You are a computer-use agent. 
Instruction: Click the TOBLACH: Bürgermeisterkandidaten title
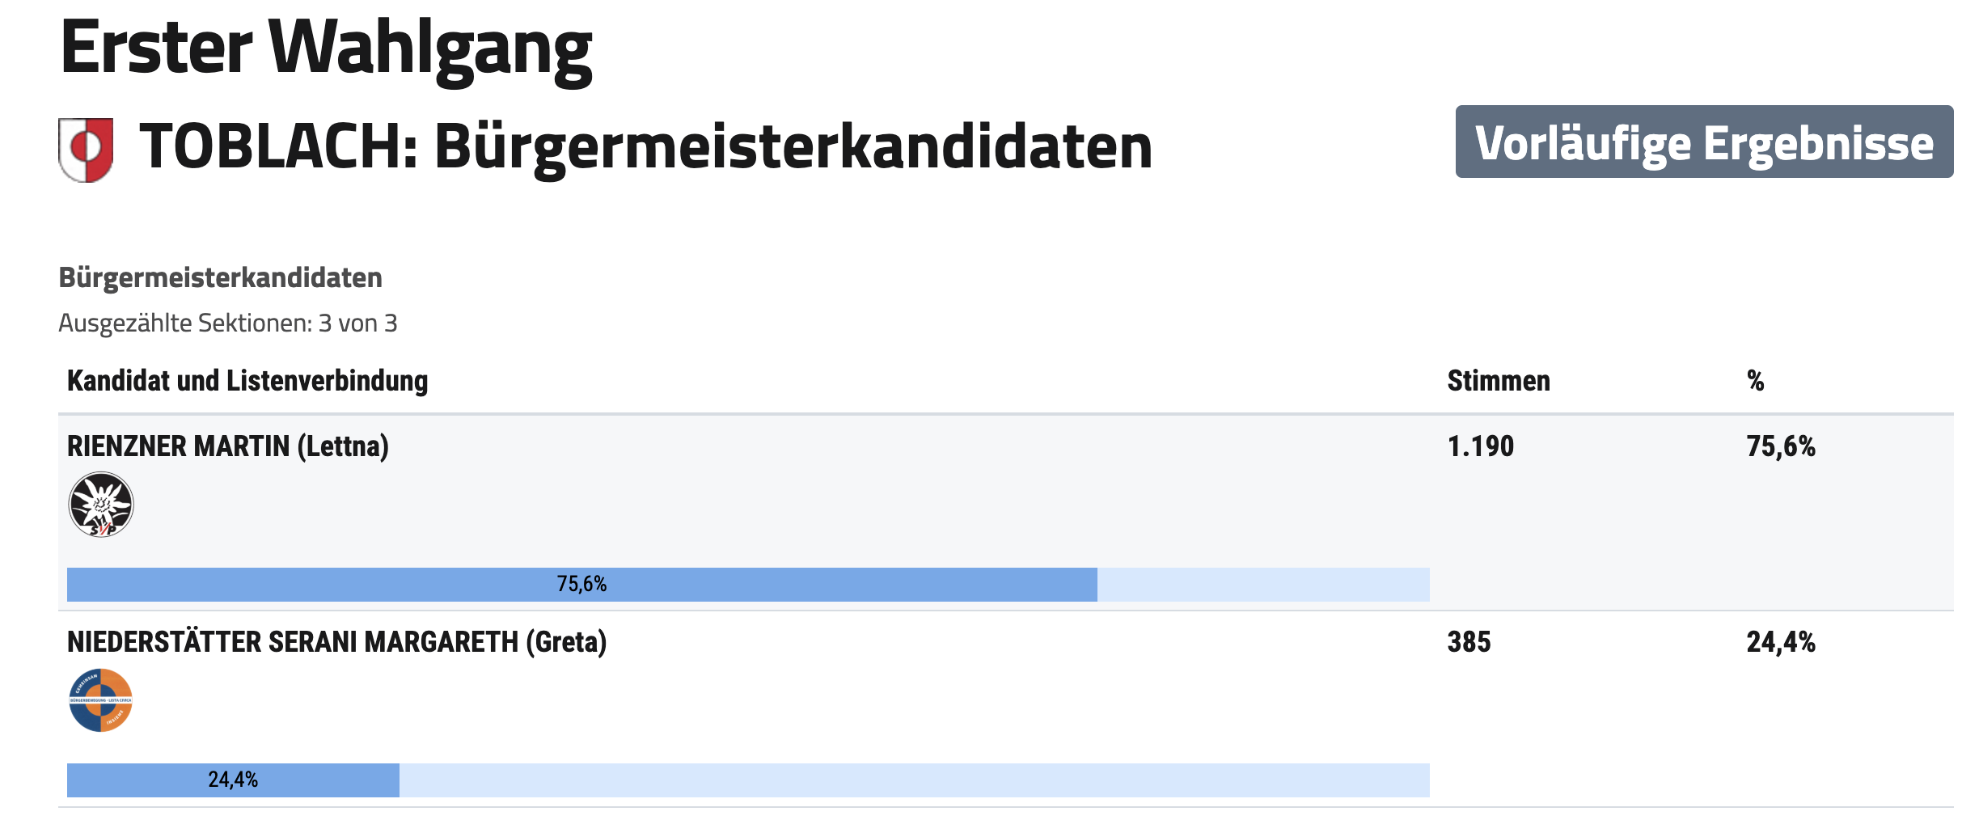pos(645,147)
